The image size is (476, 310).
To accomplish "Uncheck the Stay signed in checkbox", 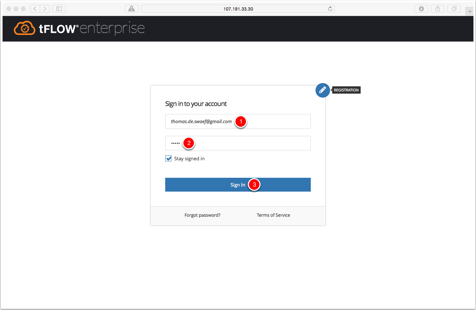I will pos(168,158).
